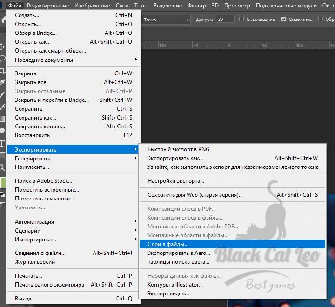Select Таблицы поиска цвета...
The image size is (335, 307).
[x=233, y=262]
